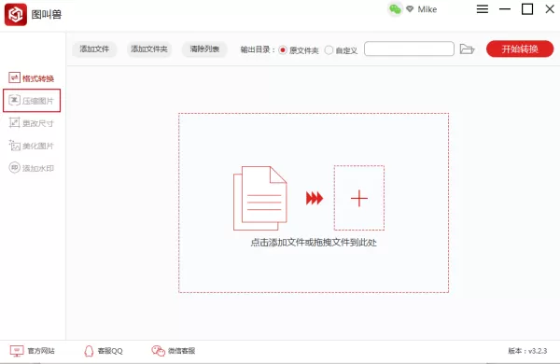560x364 pixels.
Task: Click the green WeChat login icon
Action: (x=395, y=9)
